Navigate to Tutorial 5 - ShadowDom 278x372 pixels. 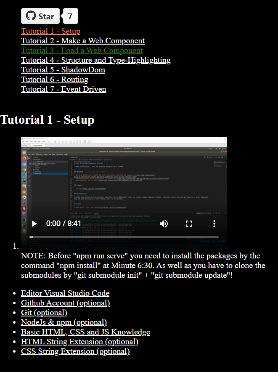63,70
